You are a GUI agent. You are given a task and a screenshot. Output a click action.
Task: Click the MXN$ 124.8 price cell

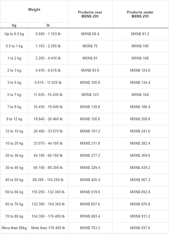140,71
